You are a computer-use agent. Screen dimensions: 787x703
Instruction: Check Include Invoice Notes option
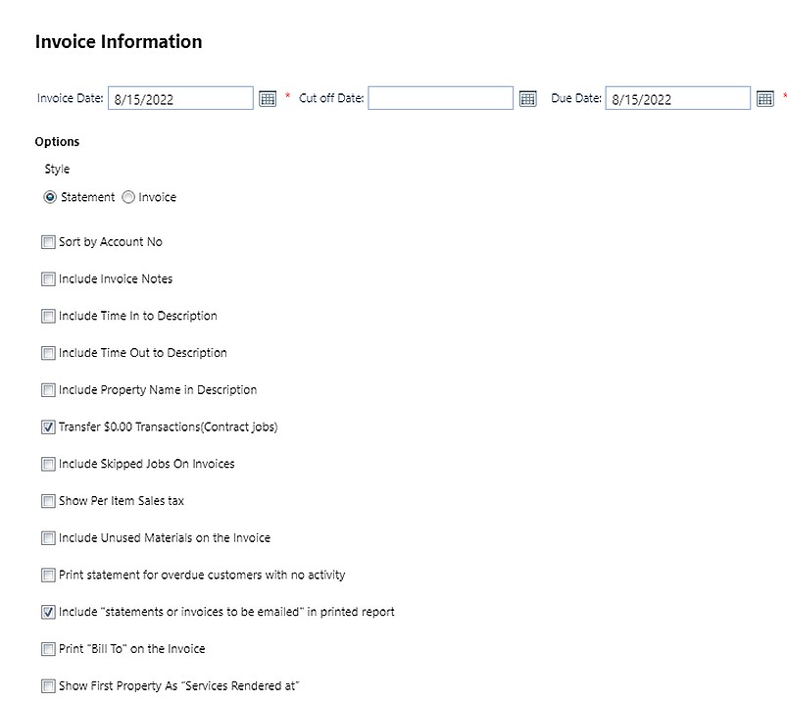[x=48, y=279]
